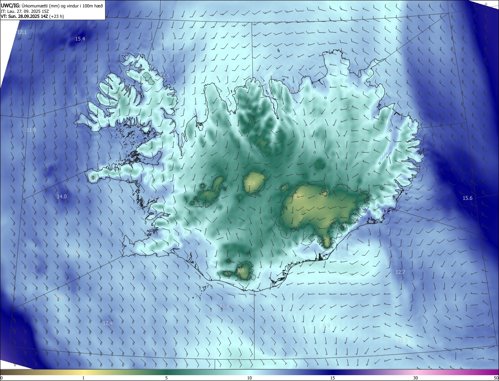Click the map value label "13.3"

[386, 211]
